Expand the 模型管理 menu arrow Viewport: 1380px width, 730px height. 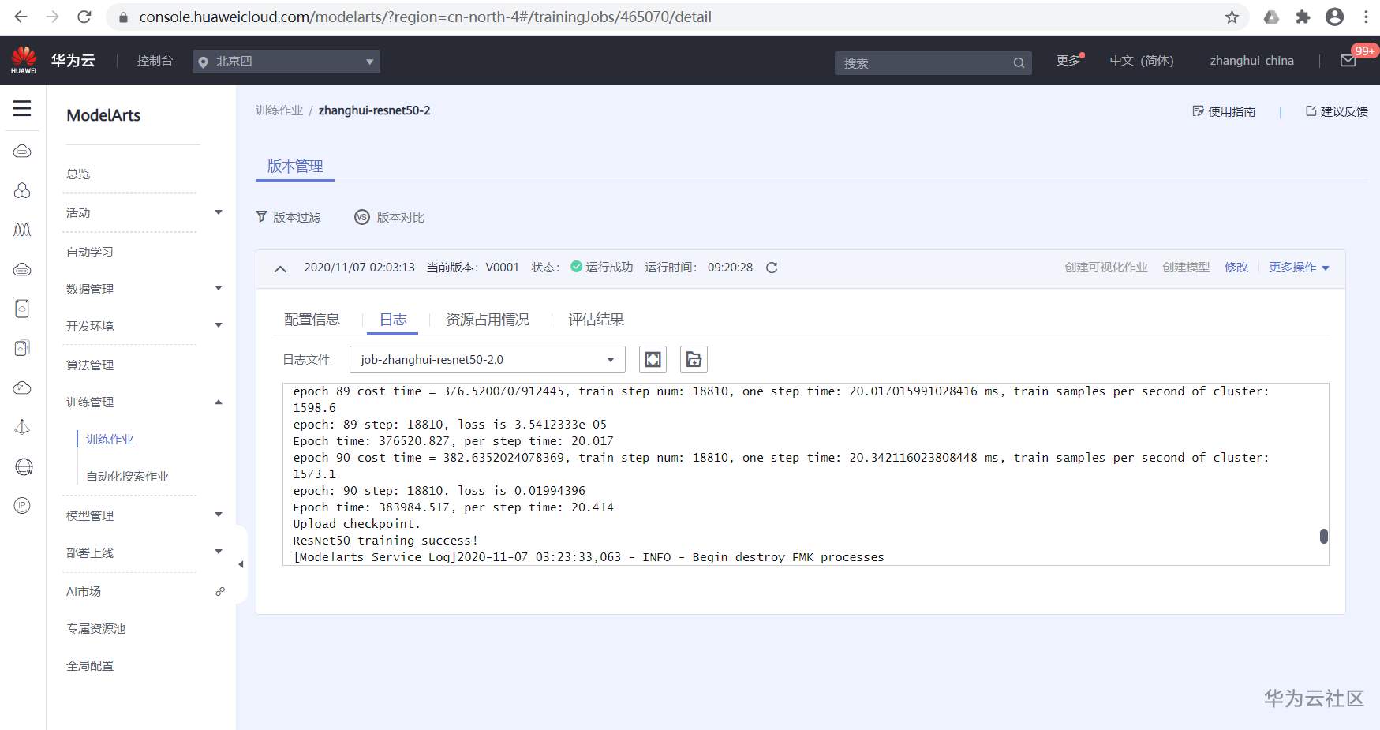pyautogui.click(x=219, y=515)
